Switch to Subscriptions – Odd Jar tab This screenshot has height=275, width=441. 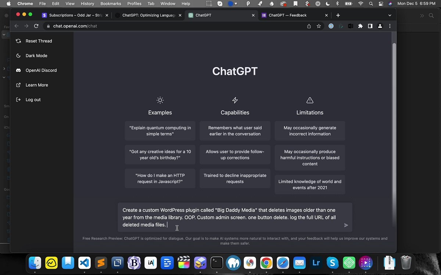73,15
